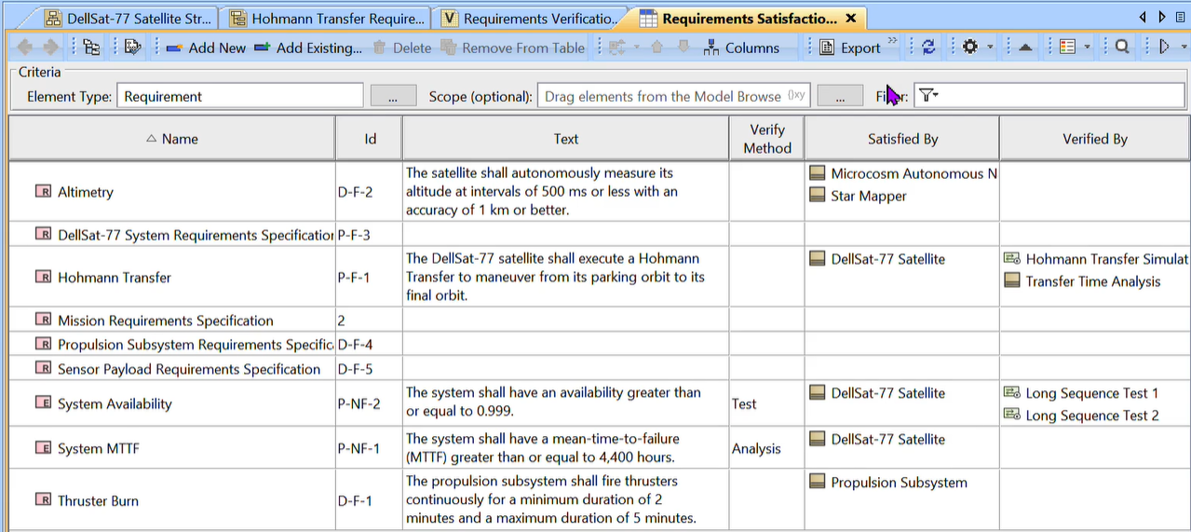This screenshot has width=1191, height=532.
Task: Click the Id column header
Action: [x=370, y=139]
